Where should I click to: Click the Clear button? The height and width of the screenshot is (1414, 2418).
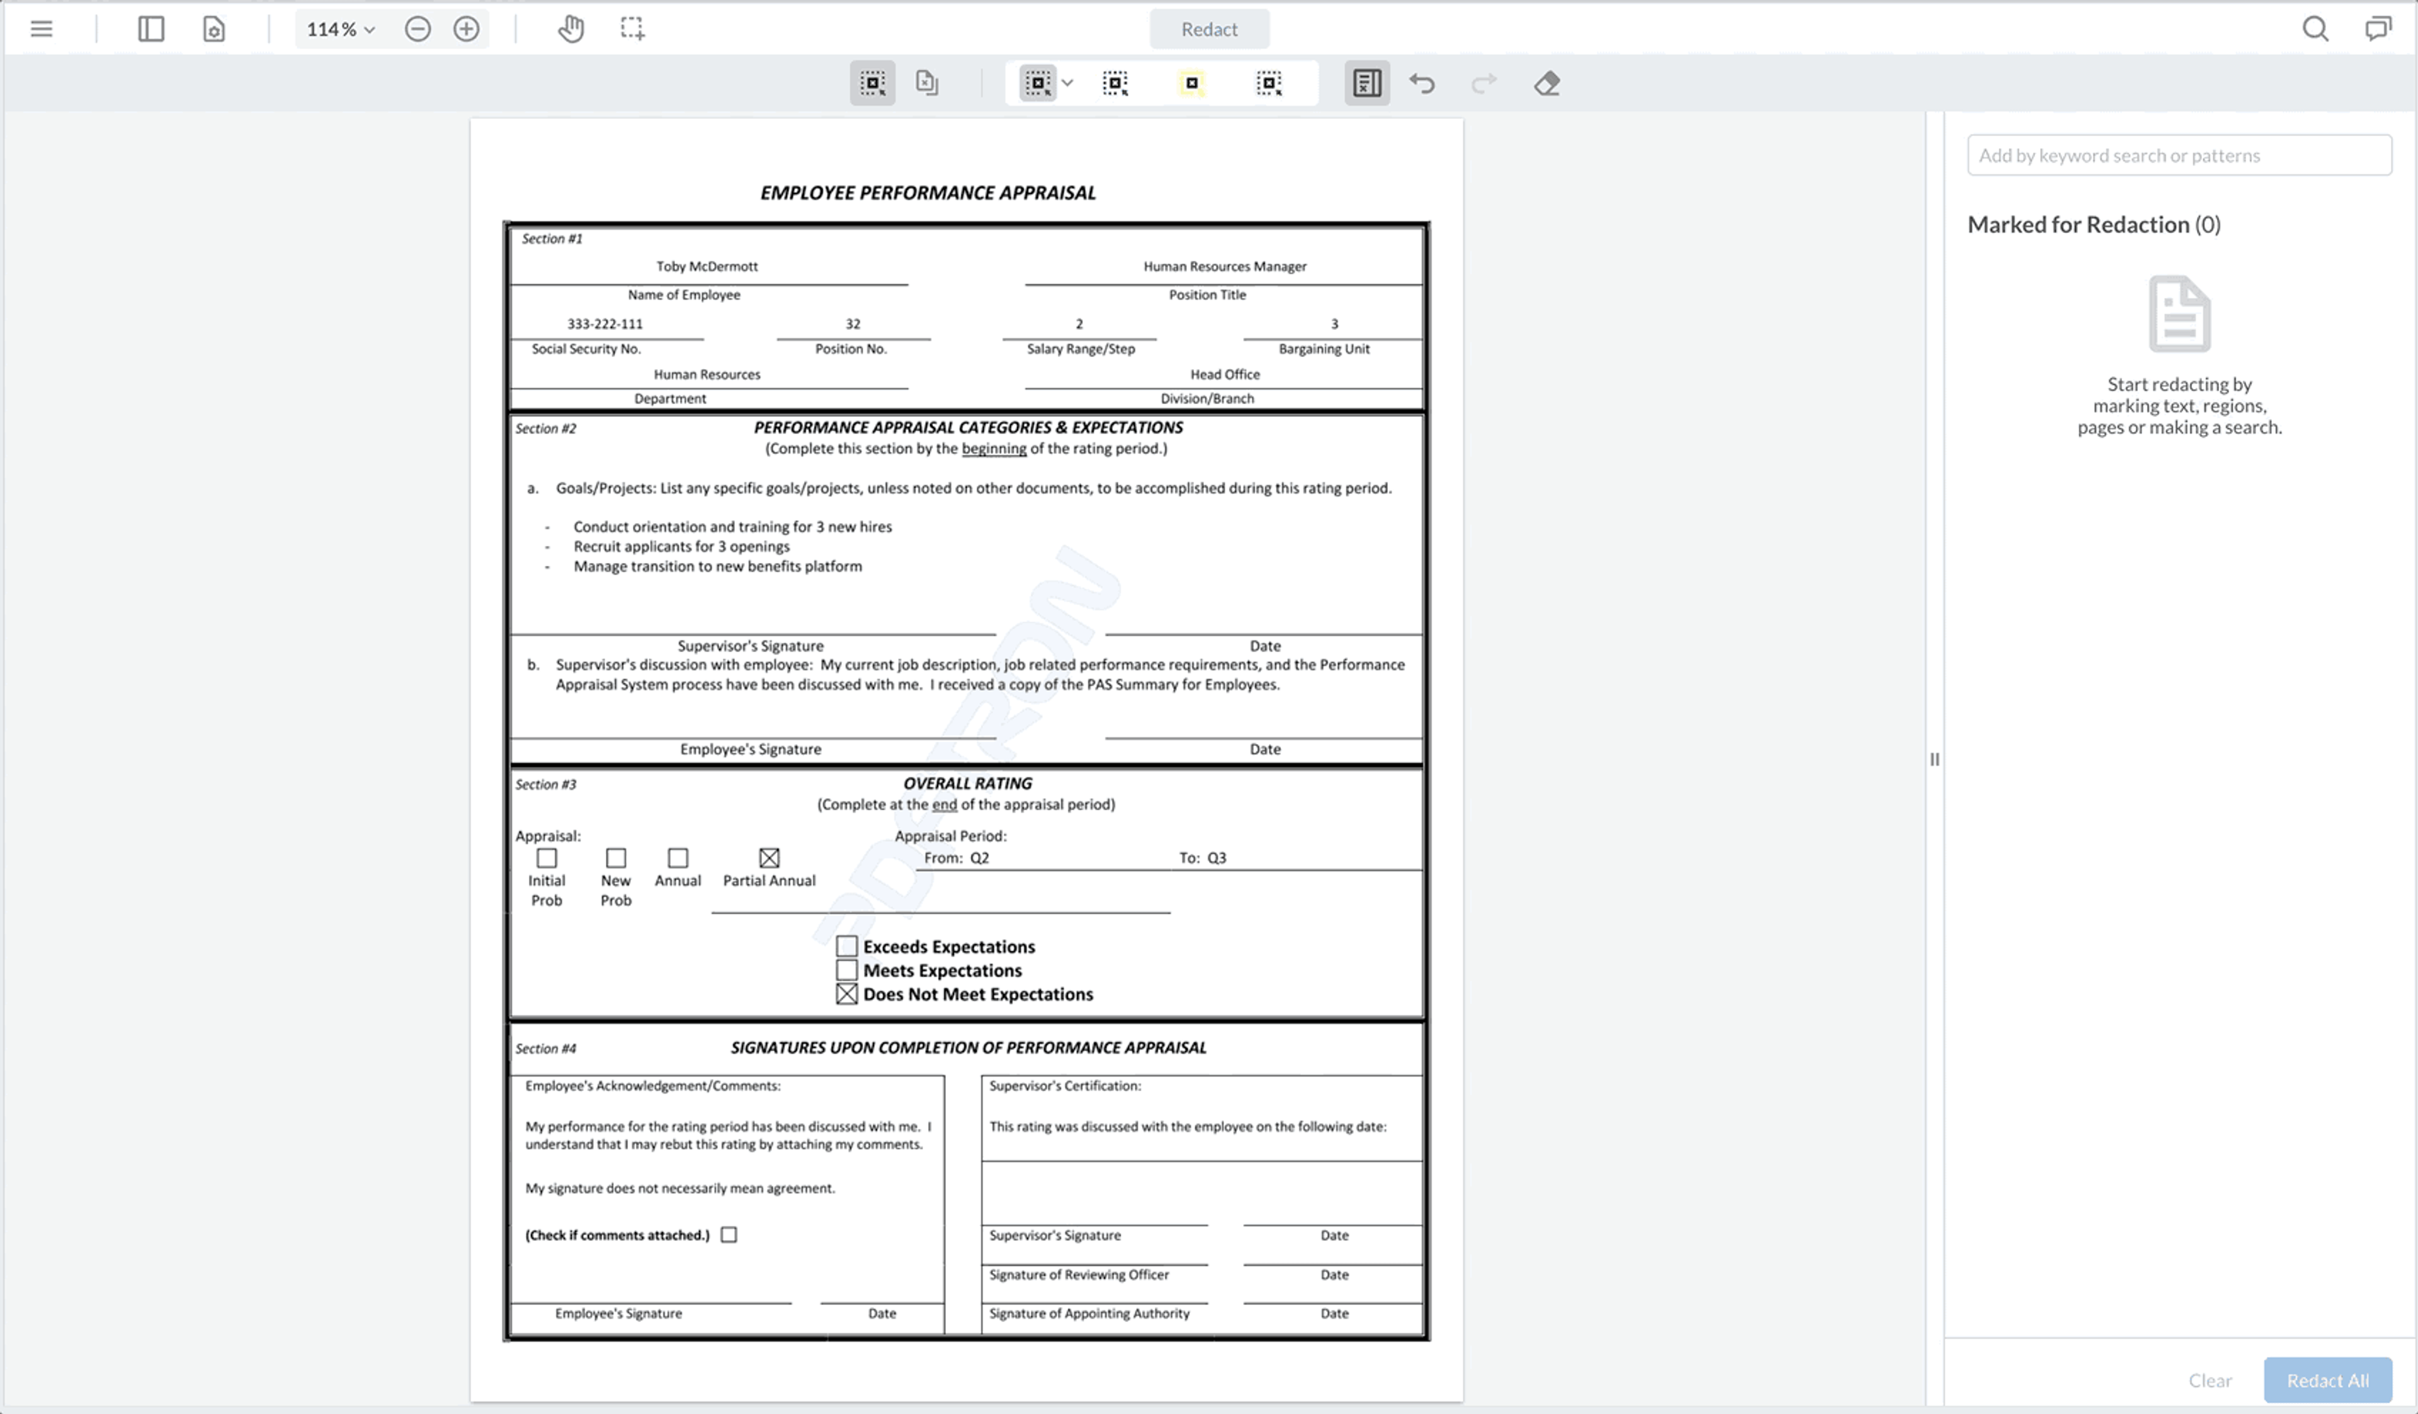pos(2210,1379)
